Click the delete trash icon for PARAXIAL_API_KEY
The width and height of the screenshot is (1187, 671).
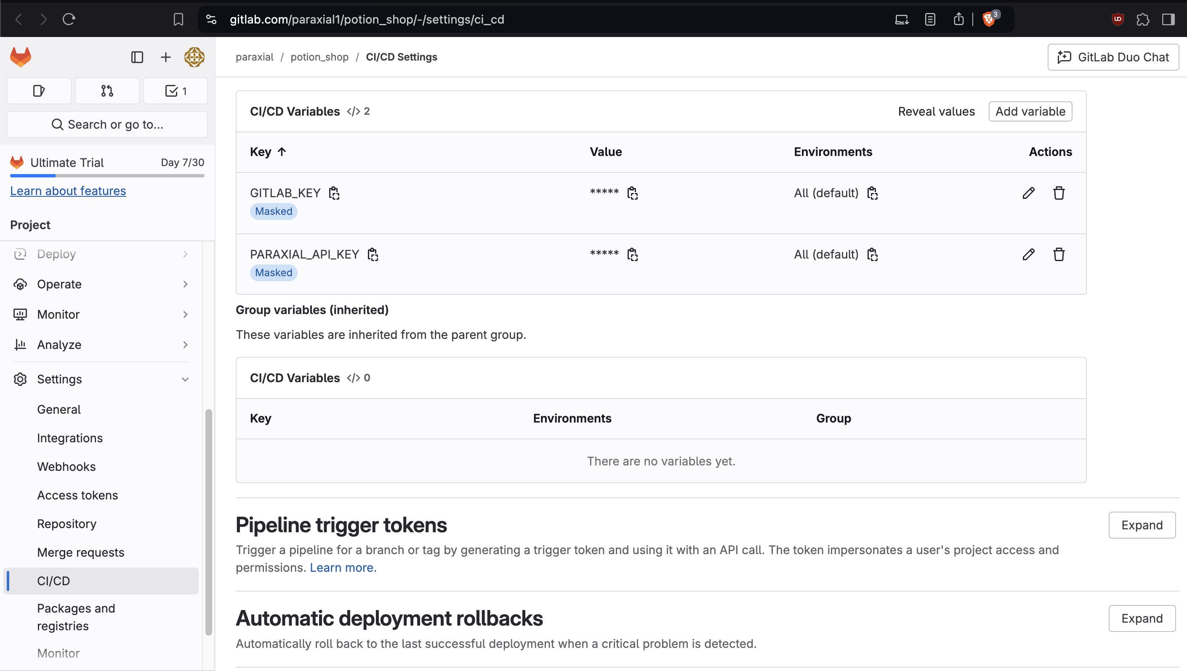click(1059, 253)
